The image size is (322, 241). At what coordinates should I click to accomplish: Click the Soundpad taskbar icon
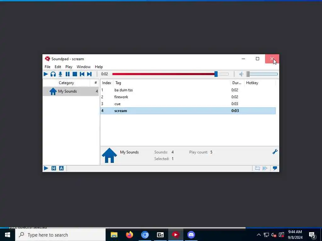[175, 235]
